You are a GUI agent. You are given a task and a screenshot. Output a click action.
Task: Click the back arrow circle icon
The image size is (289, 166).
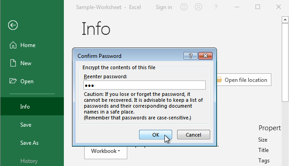point(13,25)
